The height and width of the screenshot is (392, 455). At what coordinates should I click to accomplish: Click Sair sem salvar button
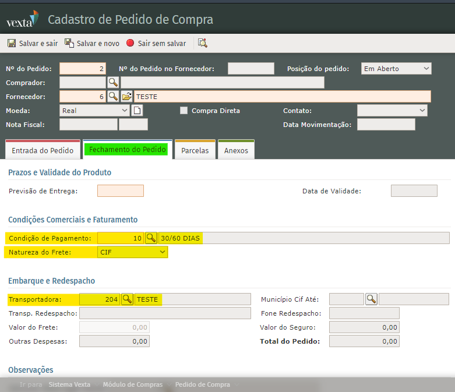156,43
